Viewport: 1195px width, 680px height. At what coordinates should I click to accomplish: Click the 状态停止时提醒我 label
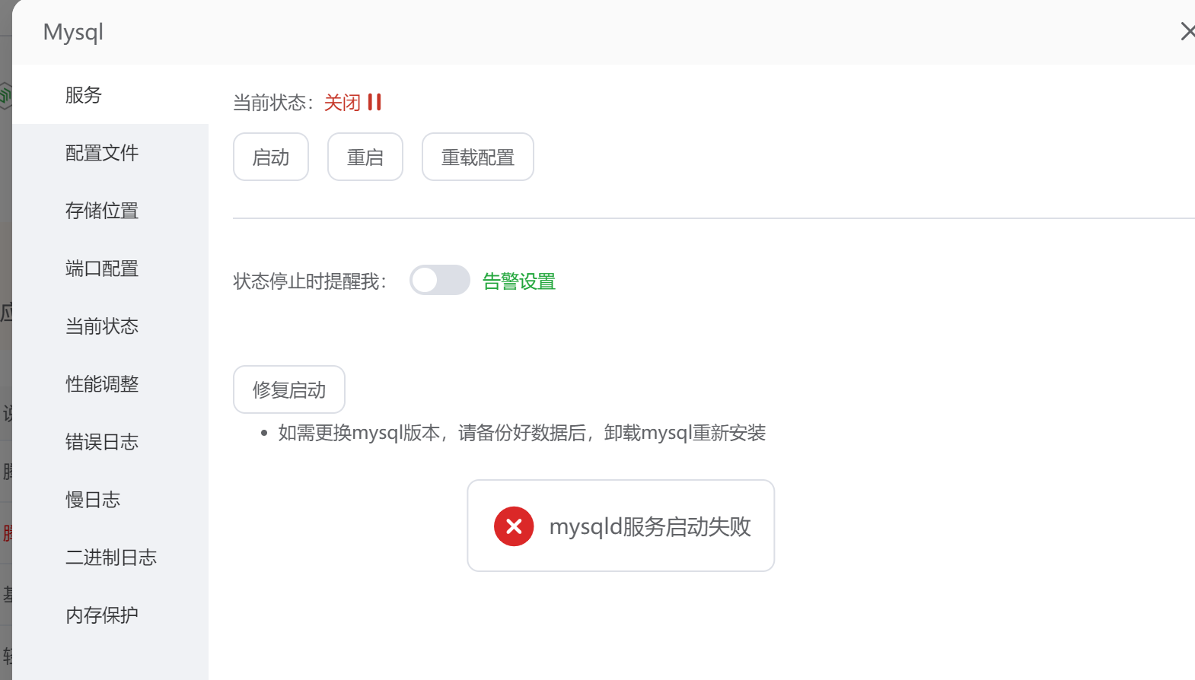coord(310,281)
